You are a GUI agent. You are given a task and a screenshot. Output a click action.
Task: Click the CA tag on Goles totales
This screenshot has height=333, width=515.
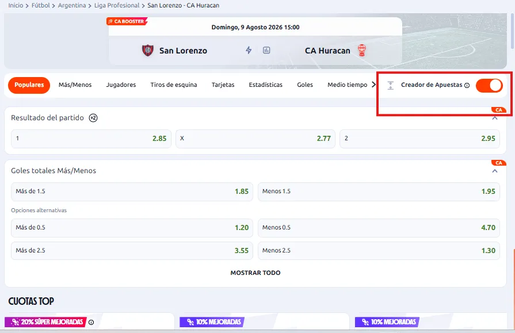(498, 163)
